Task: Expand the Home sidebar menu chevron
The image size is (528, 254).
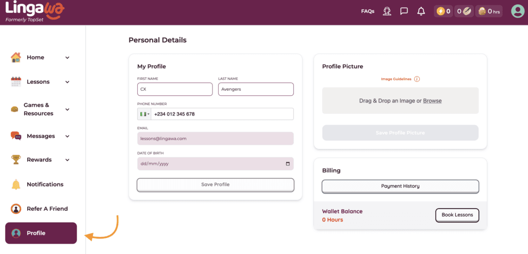Action: [x=68, y=58]
